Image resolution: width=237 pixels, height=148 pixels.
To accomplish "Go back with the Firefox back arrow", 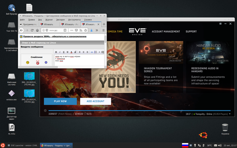I will click(x=21, y=30).
